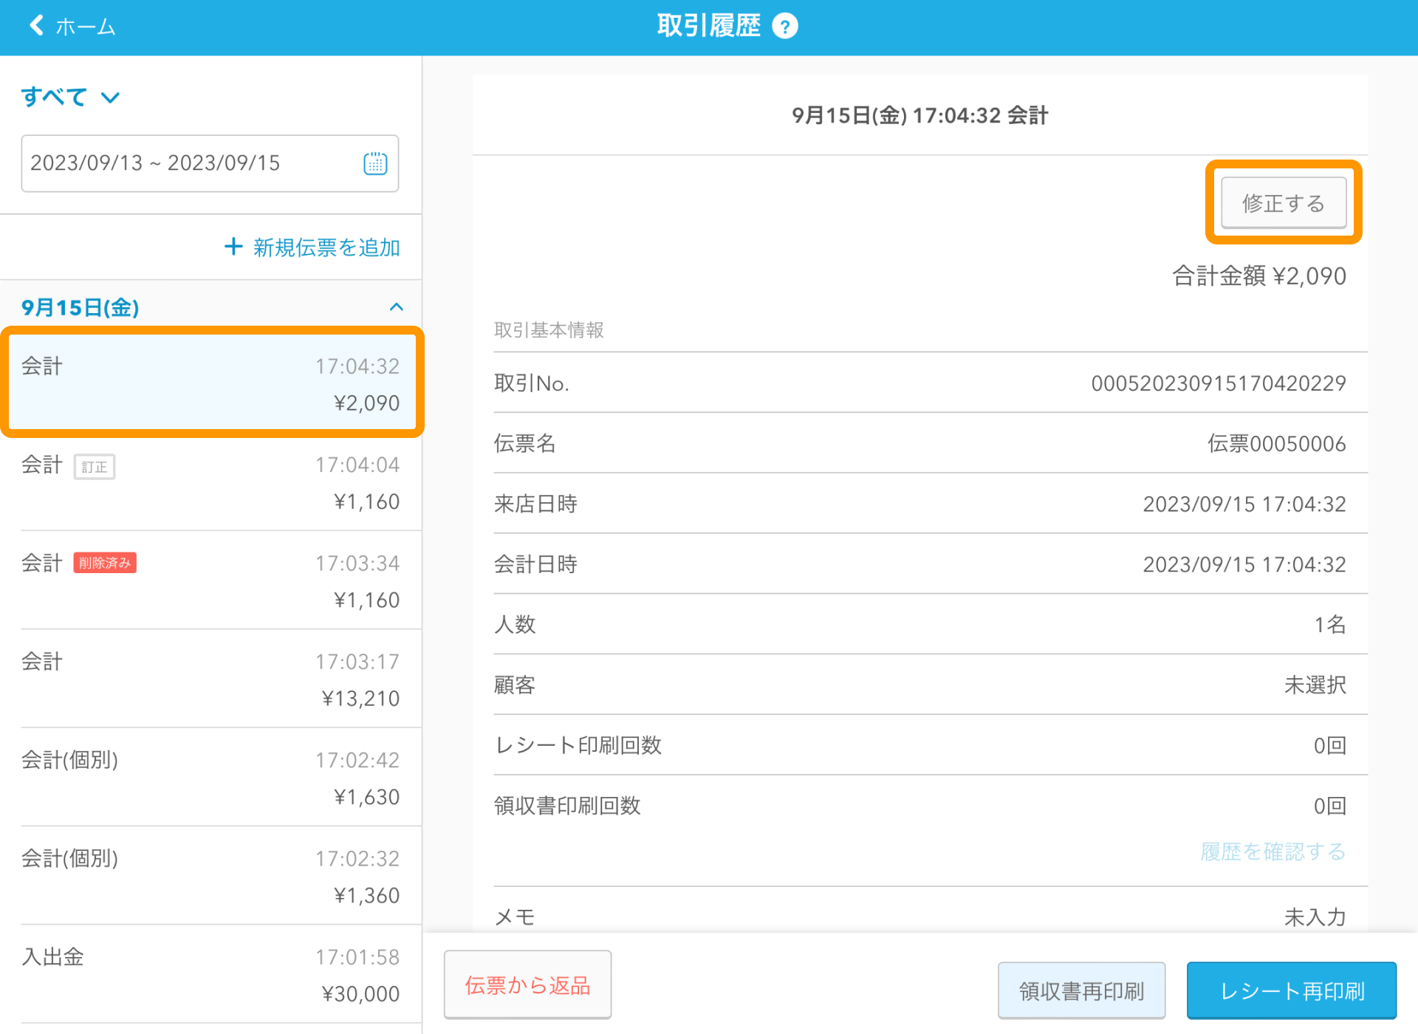Click 伝票から返品 button
The width and height of the screenshot is (1418, 1034).
(527, 985)
